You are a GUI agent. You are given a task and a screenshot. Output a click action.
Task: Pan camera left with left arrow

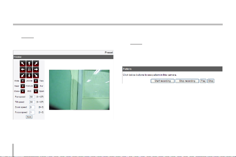click(23, 69)
